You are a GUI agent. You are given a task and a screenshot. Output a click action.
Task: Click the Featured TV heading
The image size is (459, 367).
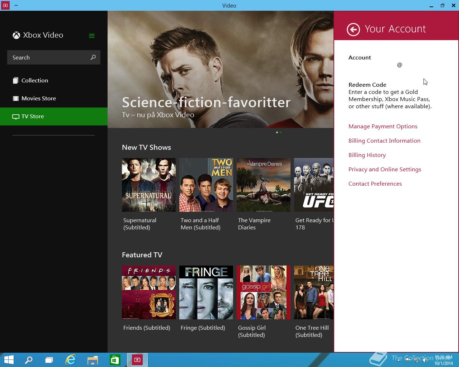coord(142,255)
